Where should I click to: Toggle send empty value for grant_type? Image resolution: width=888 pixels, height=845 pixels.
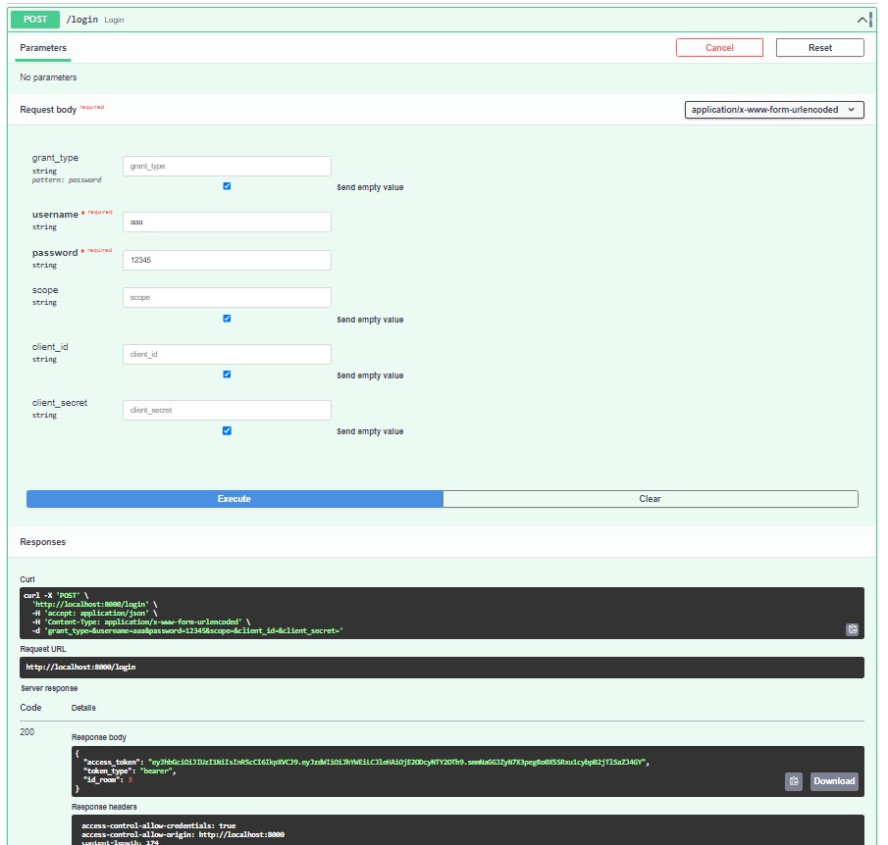[x=227, y=186]
